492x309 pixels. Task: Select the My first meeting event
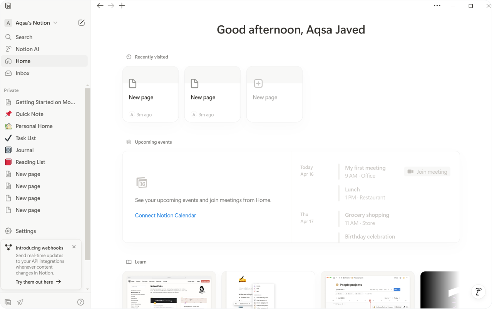365,172
